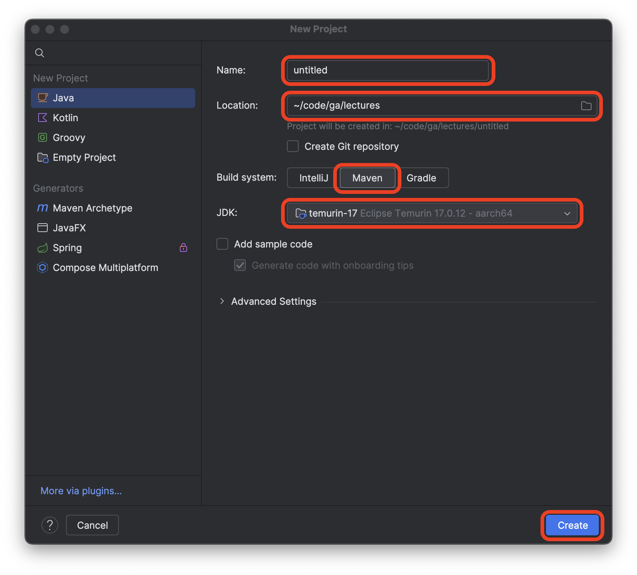This screenshot has width=637, height=575.
Task: Choose Empty Project from the sidebar
Action: [84, 157]
